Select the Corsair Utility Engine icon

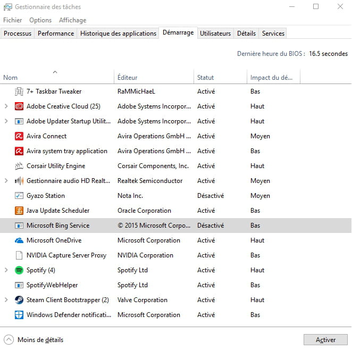point(19,166)
